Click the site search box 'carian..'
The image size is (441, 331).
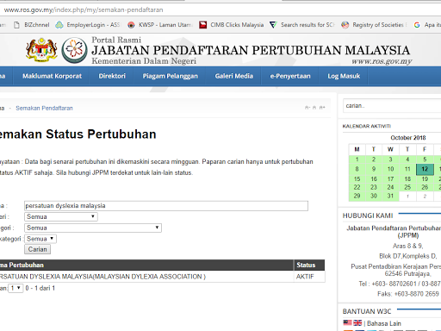point(392,106)
